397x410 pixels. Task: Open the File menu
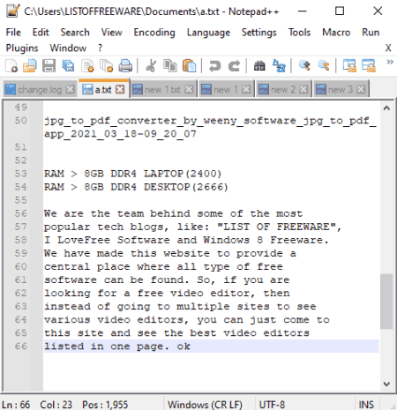[x=13, y=32]
